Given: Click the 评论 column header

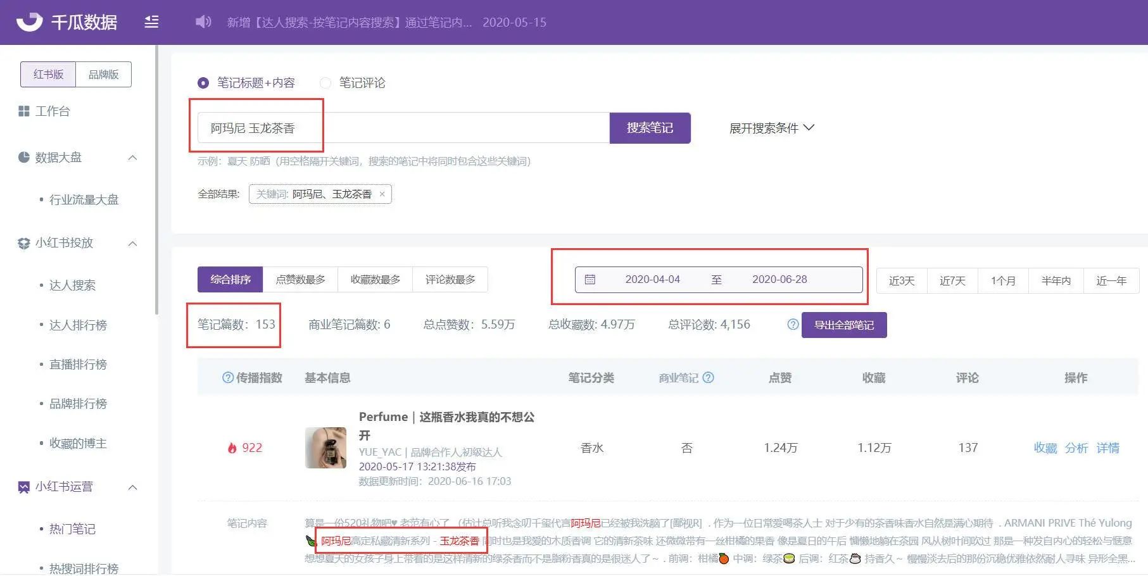Looking at the screenshot, I should pos(968,378).
